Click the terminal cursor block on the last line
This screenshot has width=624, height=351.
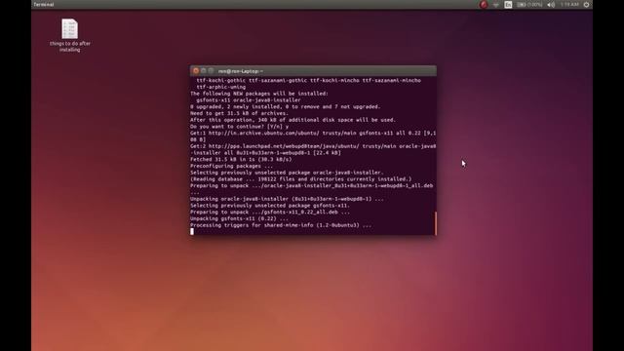coord(192,232)
